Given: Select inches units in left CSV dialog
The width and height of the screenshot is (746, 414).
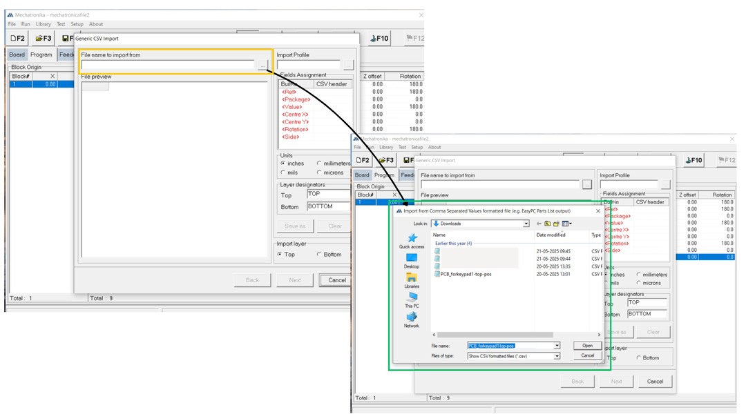Looking at the screenshot, I should pyautogui.click(x=292, y=163).
